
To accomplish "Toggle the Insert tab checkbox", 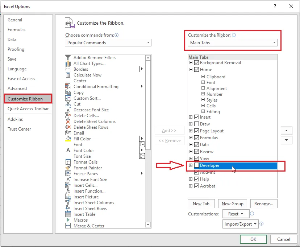I will pyautogui.click(x=196, y=117).
